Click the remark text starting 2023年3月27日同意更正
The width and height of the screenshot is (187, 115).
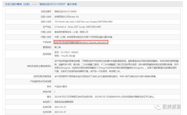click(105, 97)
